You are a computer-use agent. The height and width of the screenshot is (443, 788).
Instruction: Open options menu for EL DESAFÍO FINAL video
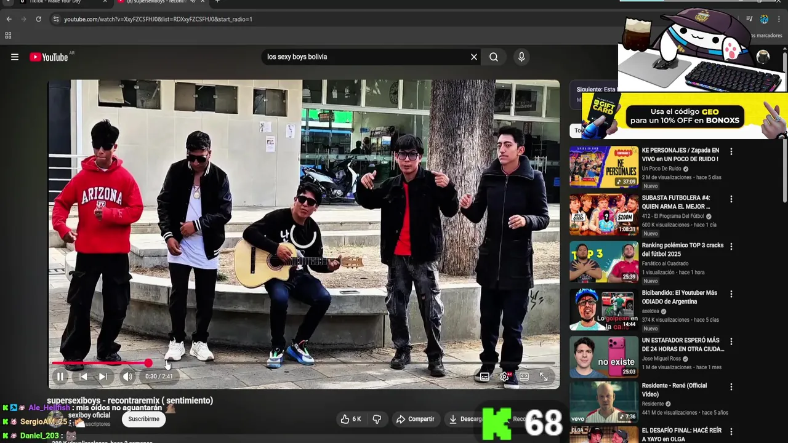point(731,432)
